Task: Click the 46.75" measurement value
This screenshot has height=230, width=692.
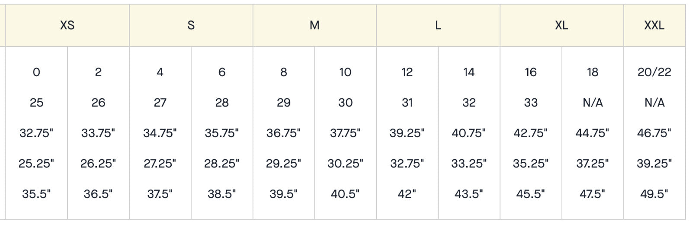Action: 654,133
